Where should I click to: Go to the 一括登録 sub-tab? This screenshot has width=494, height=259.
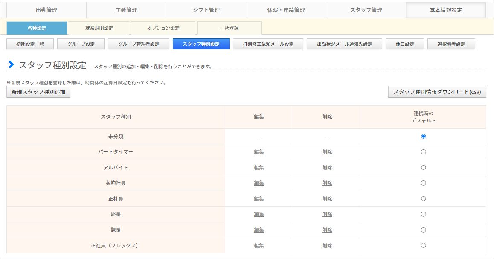[x=229, y=28]
